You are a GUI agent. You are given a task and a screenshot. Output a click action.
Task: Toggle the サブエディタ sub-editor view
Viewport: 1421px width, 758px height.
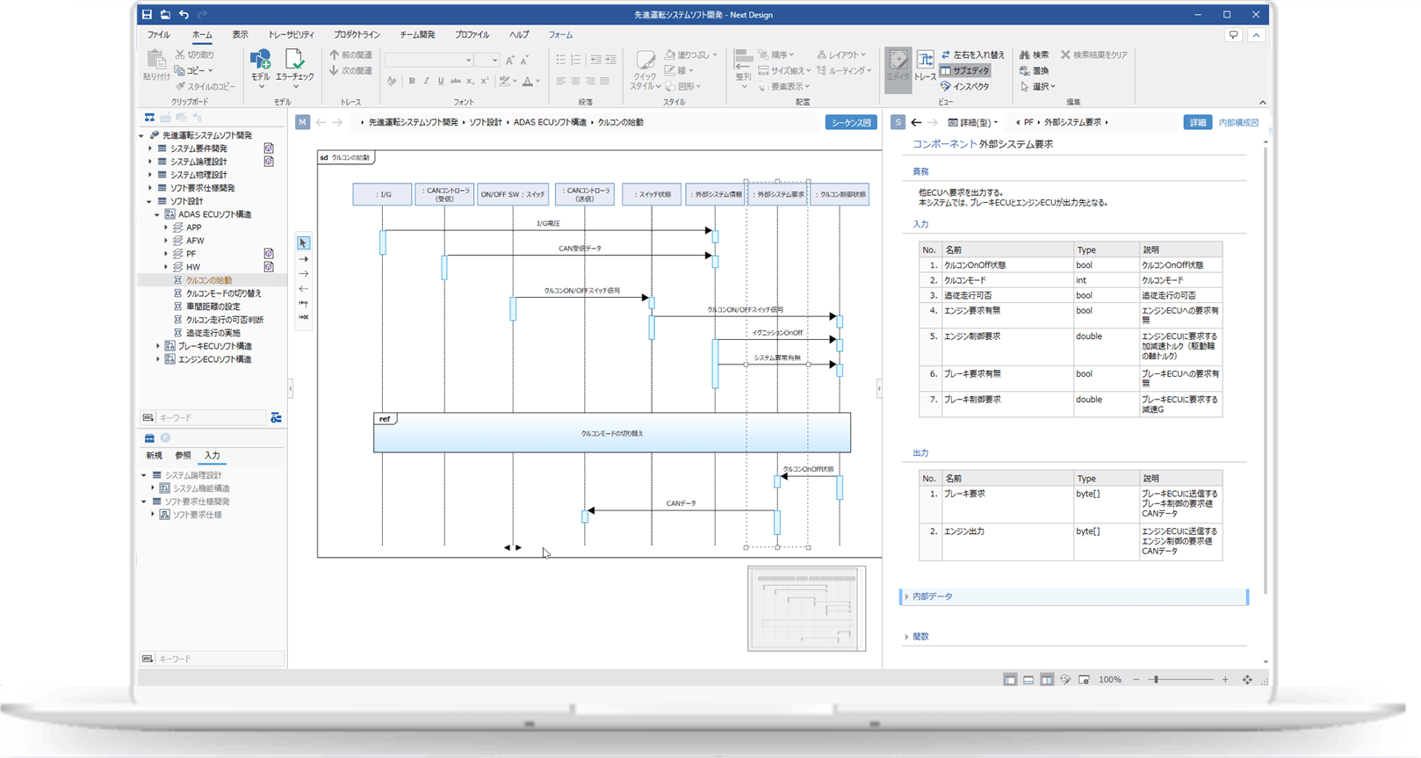point(964,70)
